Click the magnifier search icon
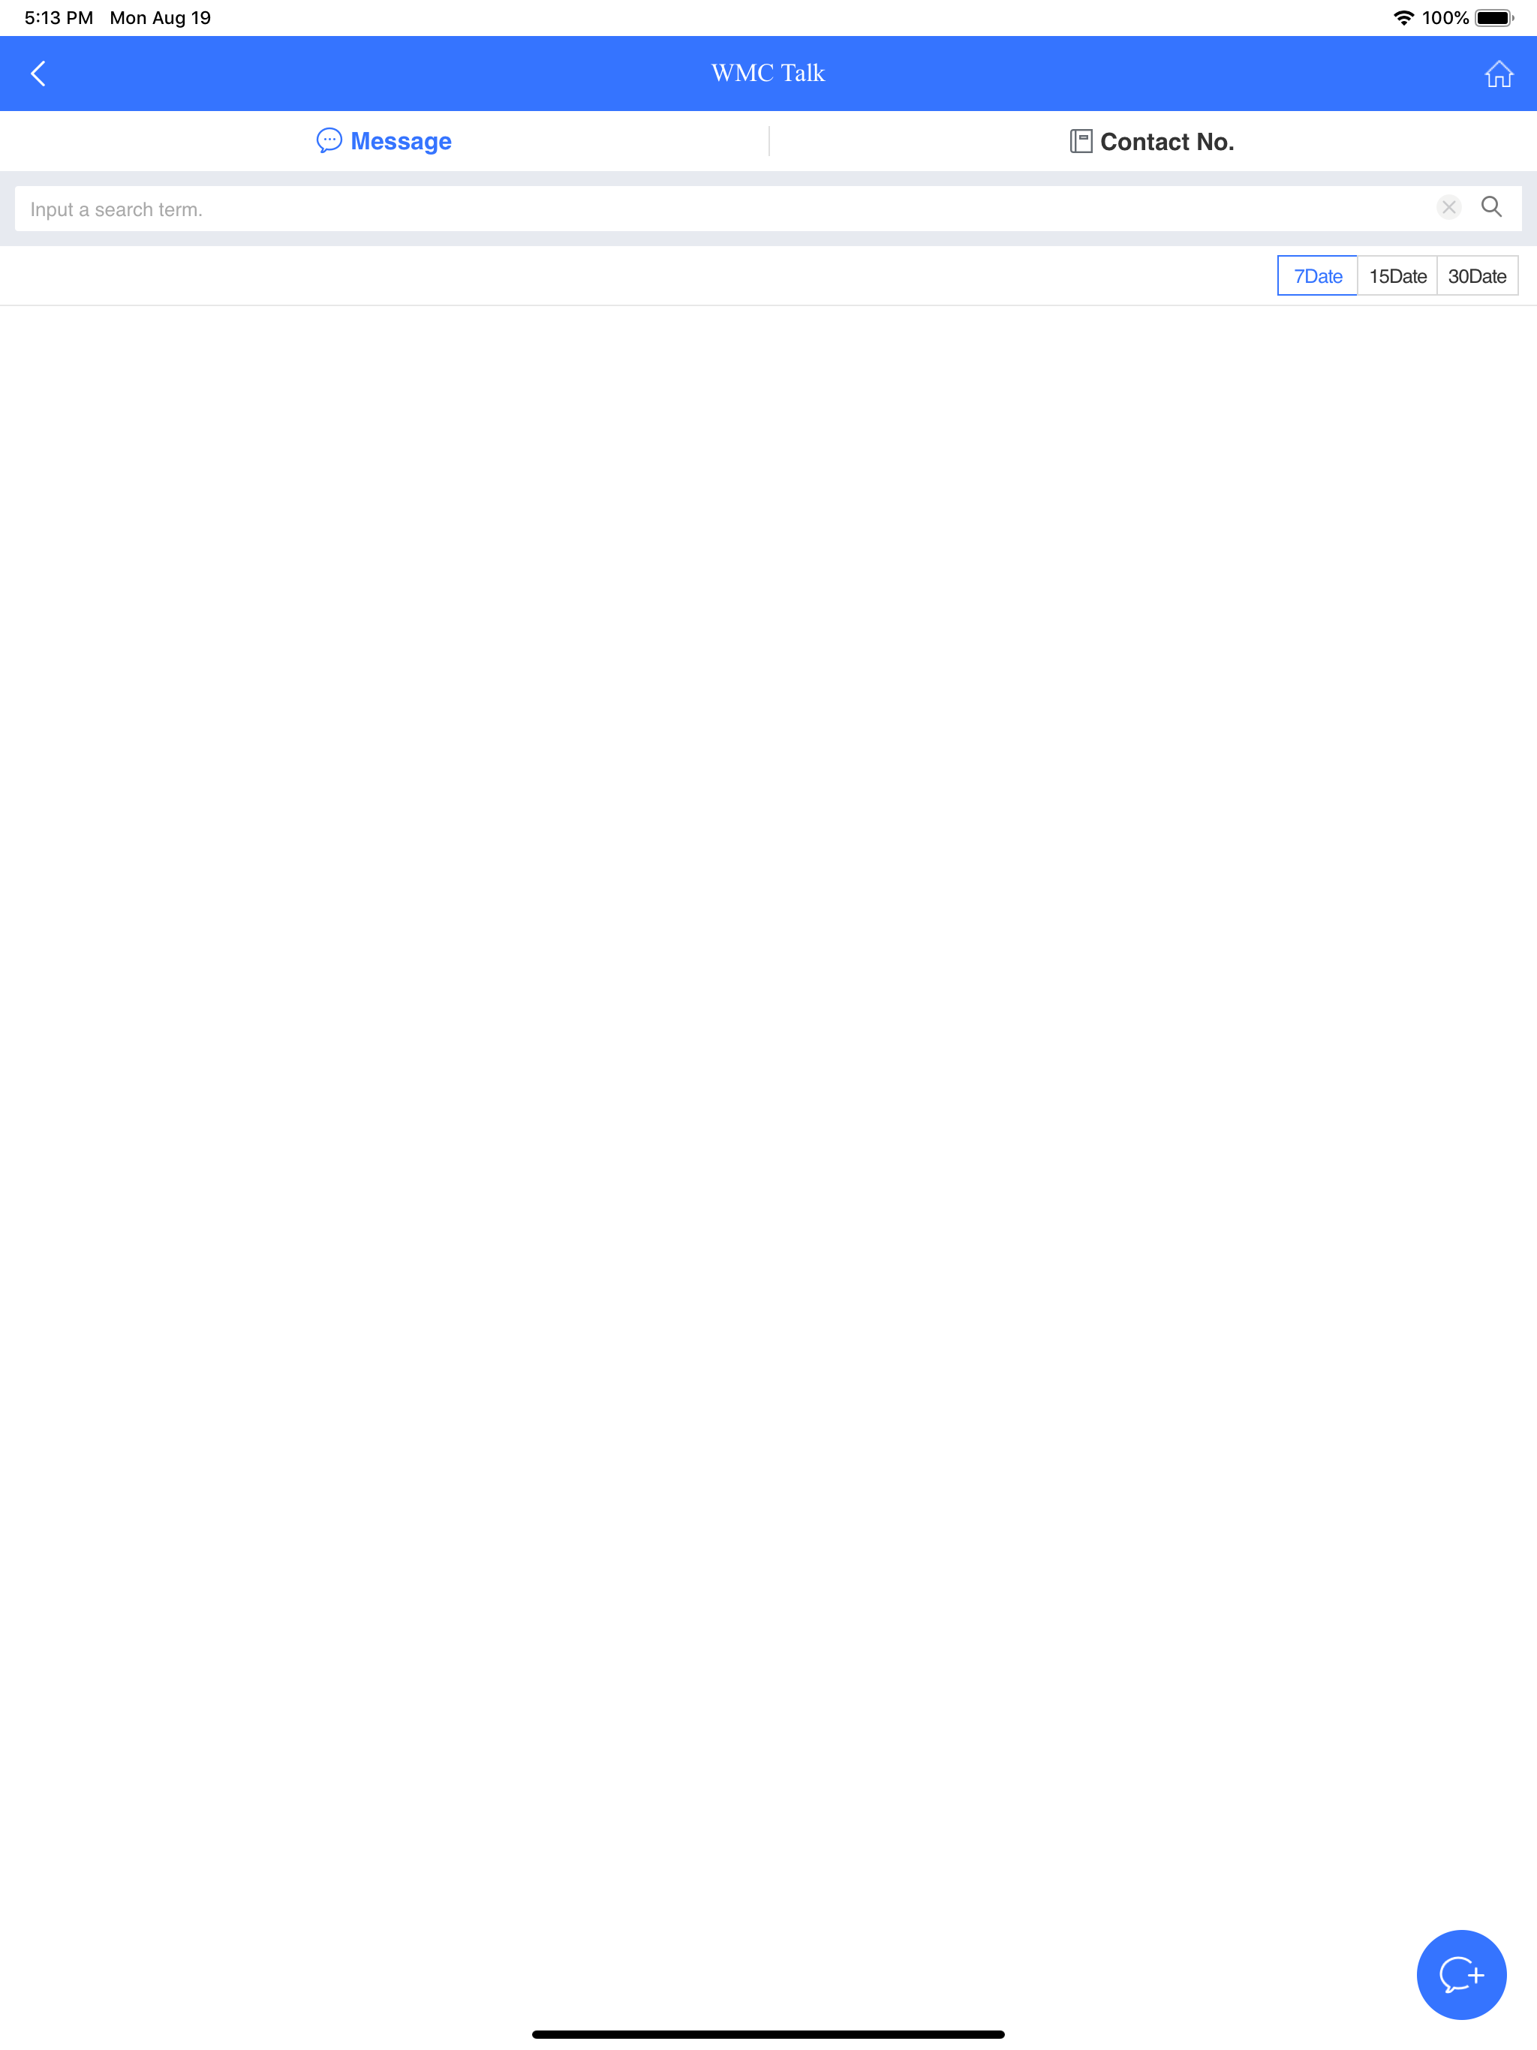1537x2050 pixels. coord(1490,206)
